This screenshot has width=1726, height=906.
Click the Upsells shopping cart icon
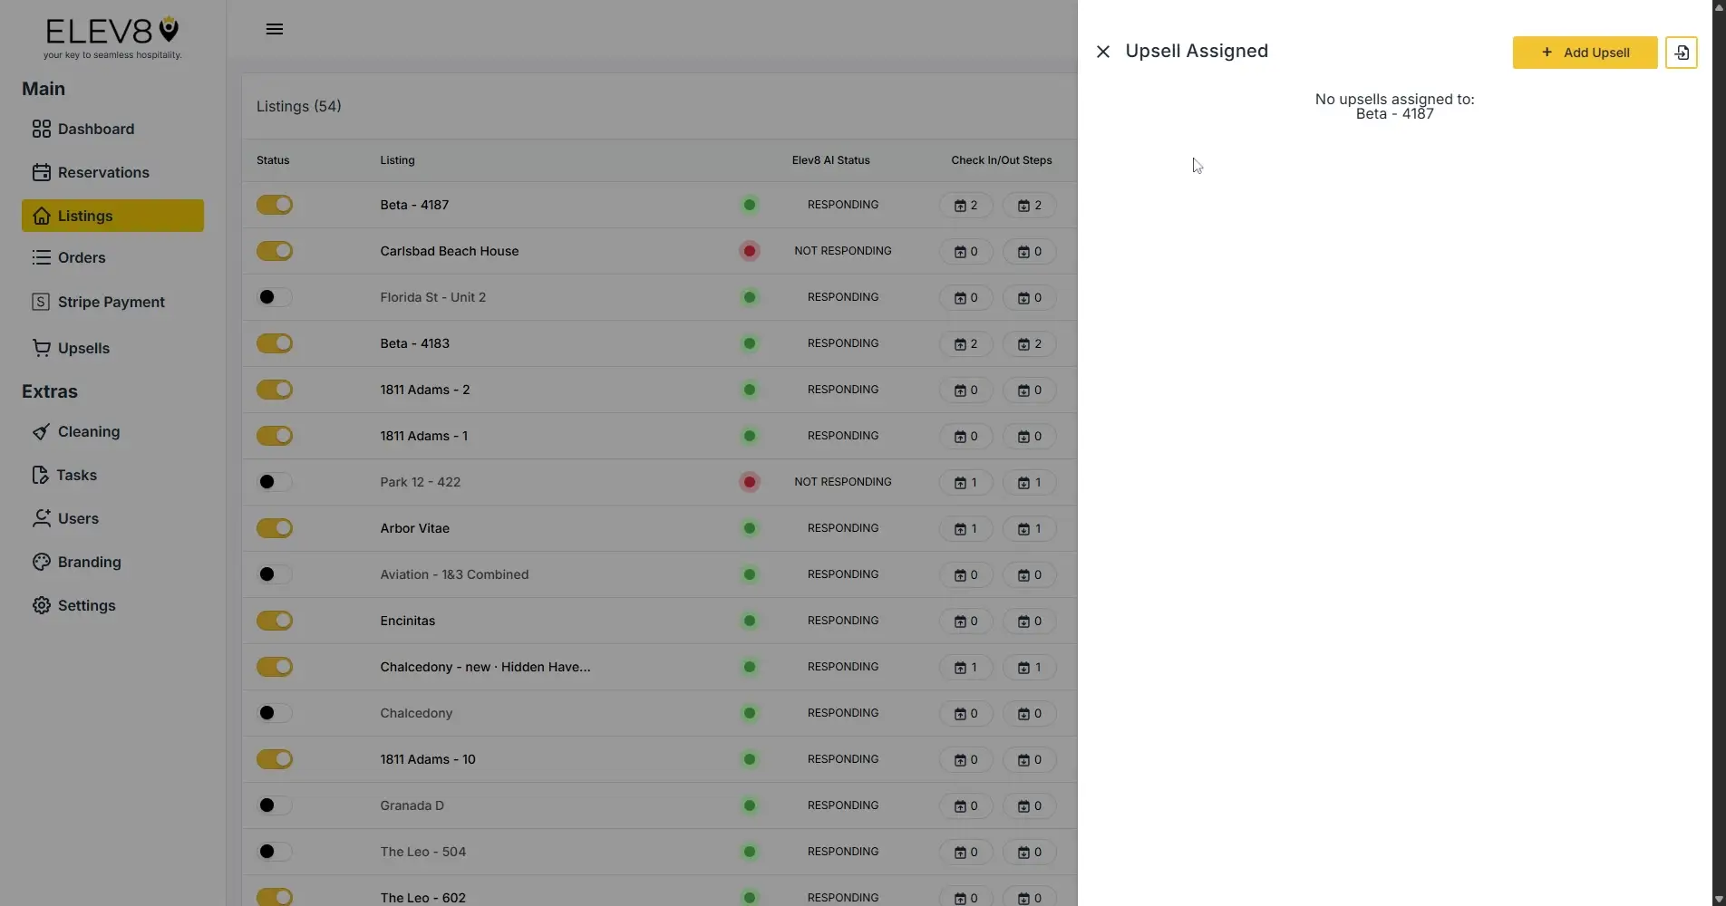(42, 348)
